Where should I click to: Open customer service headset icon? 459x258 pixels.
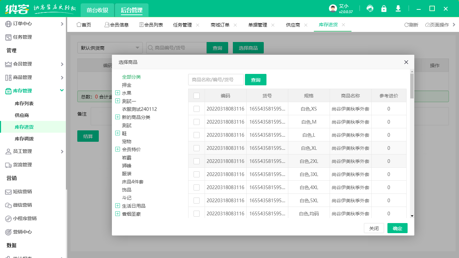370,8
